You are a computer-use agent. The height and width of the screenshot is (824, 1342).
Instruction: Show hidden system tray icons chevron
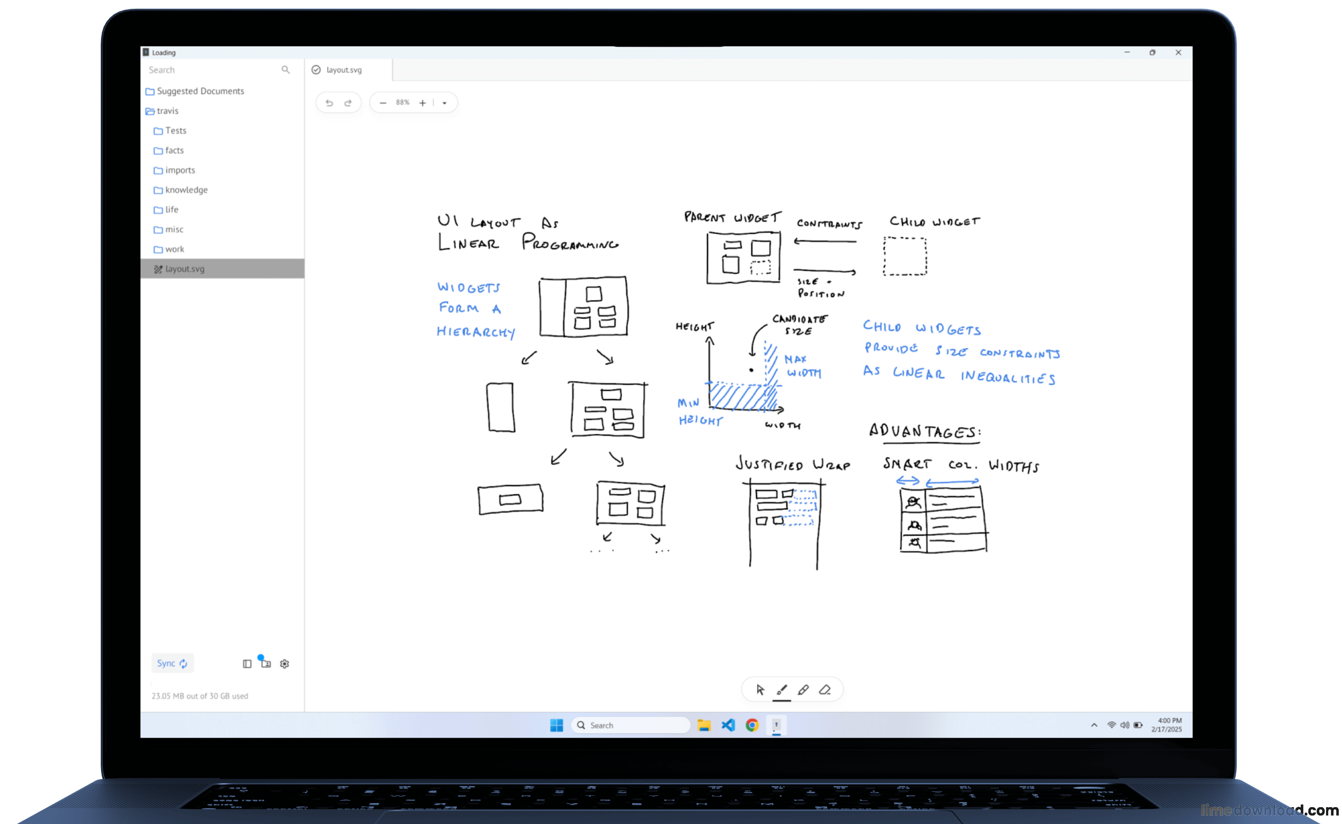[x=1094, y=725]
